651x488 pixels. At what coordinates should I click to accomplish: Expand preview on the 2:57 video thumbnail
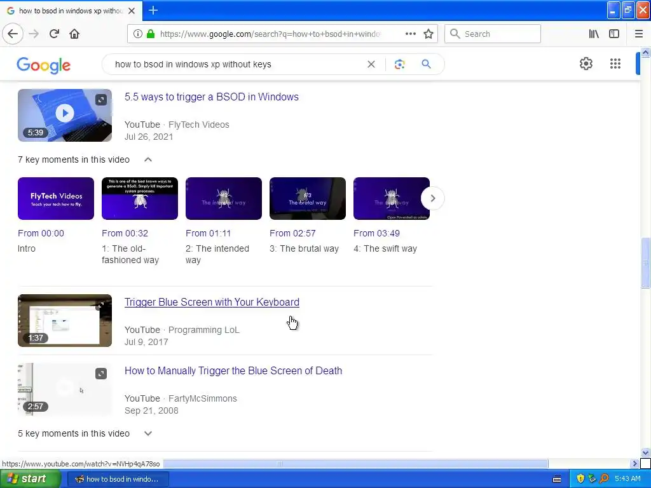click(101, 374)
